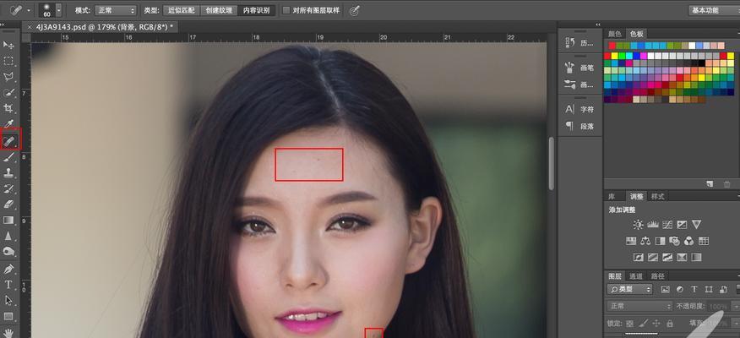Select the Move tool
The image size is (740, 338).
coord(8,45)
